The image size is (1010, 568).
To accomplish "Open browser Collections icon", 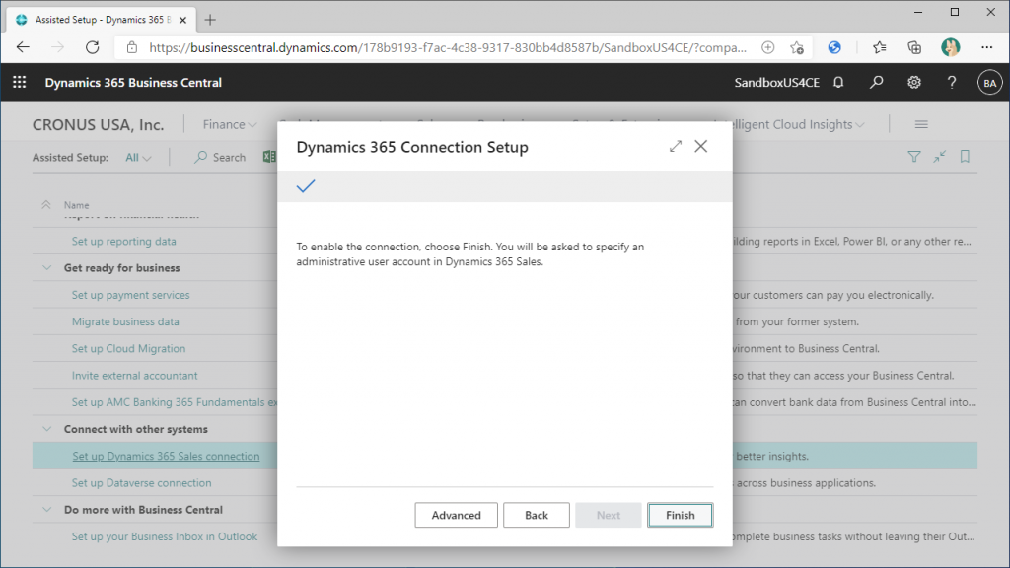I will 914,47.
